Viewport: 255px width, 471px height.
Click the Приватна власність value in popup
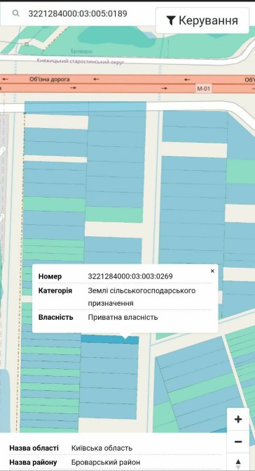[123, 317]
